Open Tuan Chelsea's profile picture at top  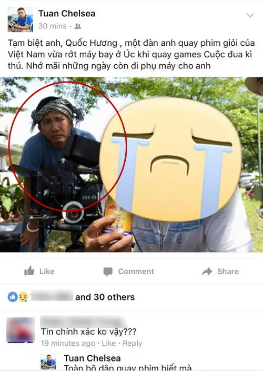click(21, 19)
